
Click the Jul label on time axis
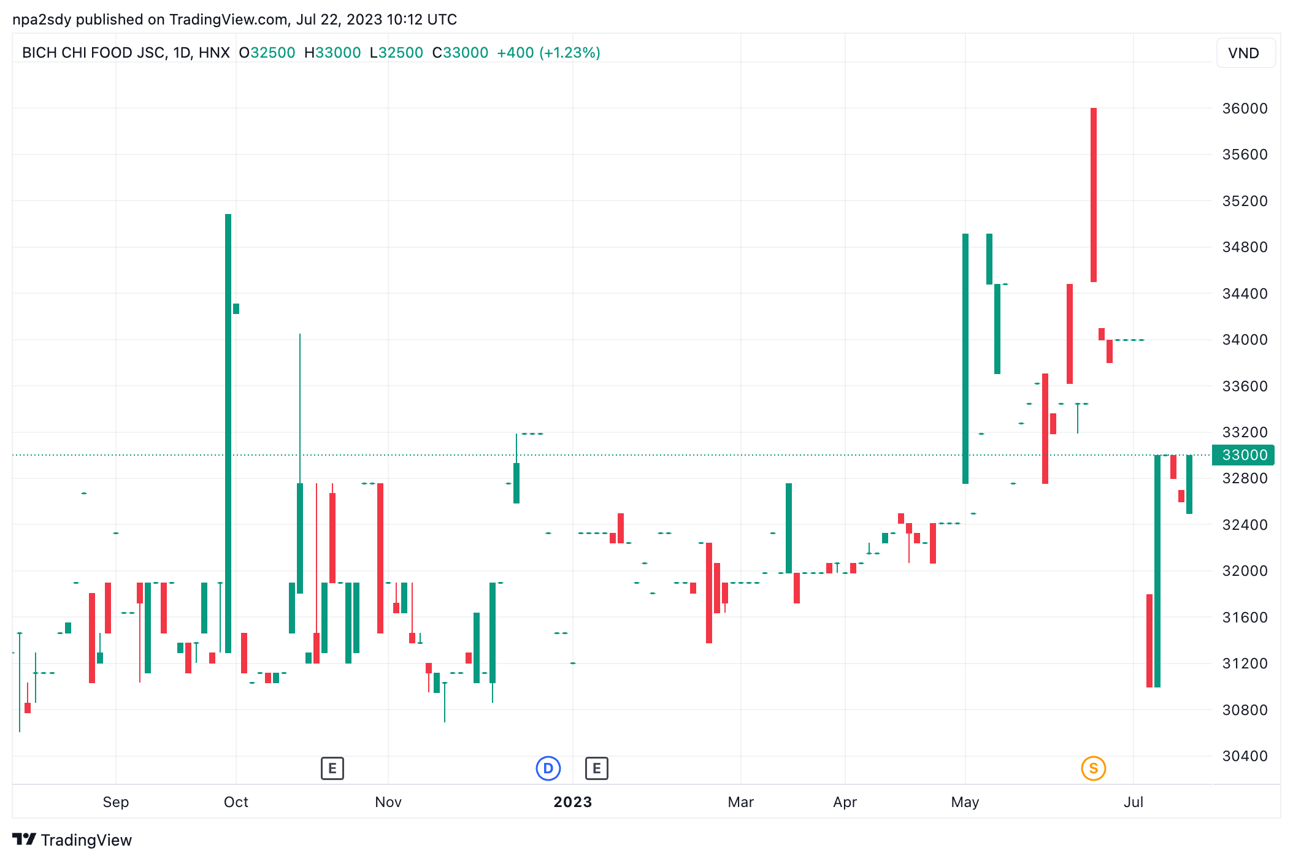[1134, 802]
